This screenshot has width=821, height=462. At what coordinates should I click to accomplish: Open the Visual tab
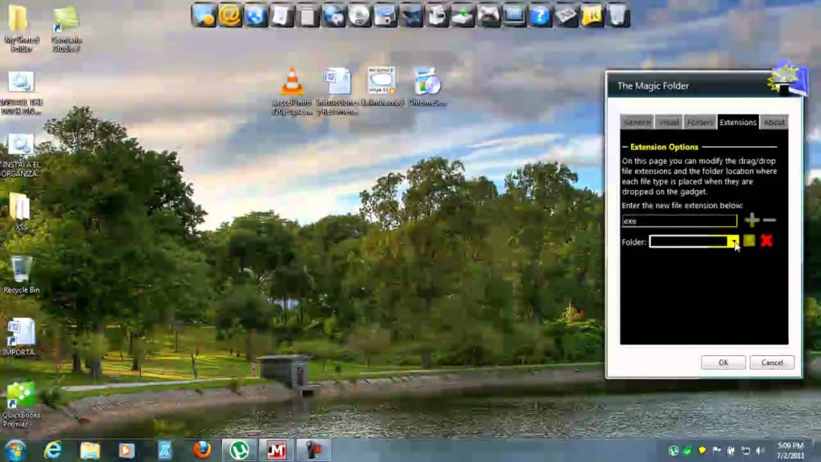click(668, 122)
